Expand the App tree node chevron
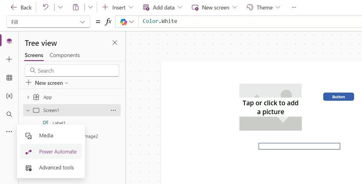 coord(28,97)
